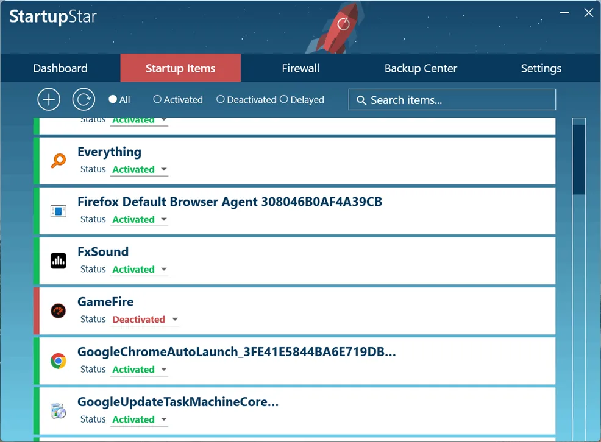Click the GameFire item title

105,302
